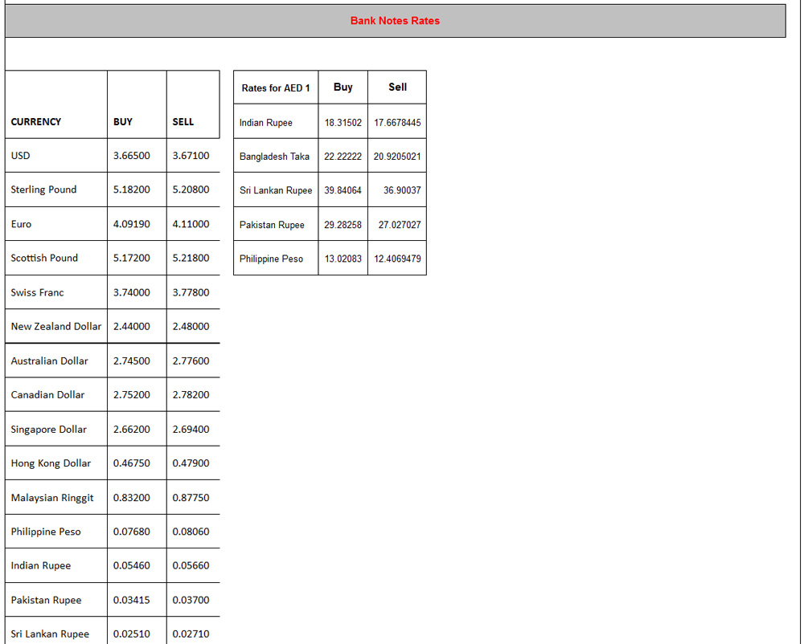This screenshot has width=804, height=644.
Task: Select the Swiss Franc currency cell
Action: pos(37,292)
